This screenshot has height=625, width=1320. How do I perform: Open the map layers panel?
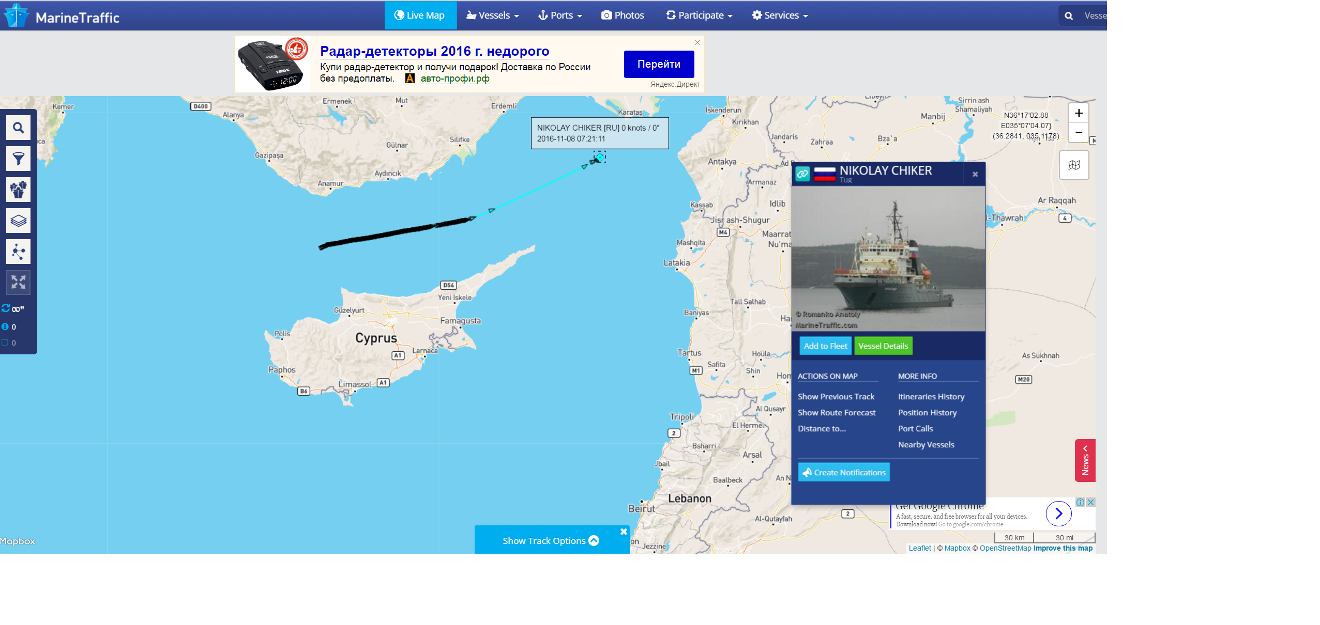coord(18,221)
